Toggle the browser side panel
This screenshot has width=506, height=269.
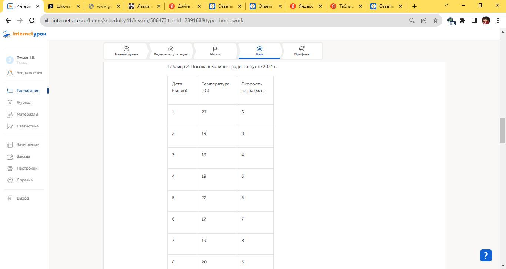[474, 20]
